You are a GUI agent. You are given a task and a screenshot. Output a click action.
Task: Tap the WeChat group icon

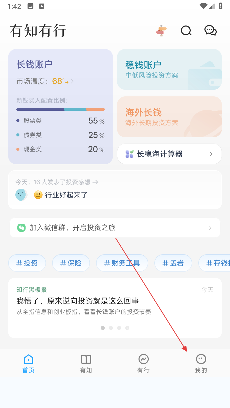21,227
